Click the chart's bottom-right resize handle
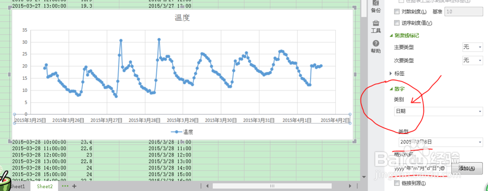 tap(354, 141)
